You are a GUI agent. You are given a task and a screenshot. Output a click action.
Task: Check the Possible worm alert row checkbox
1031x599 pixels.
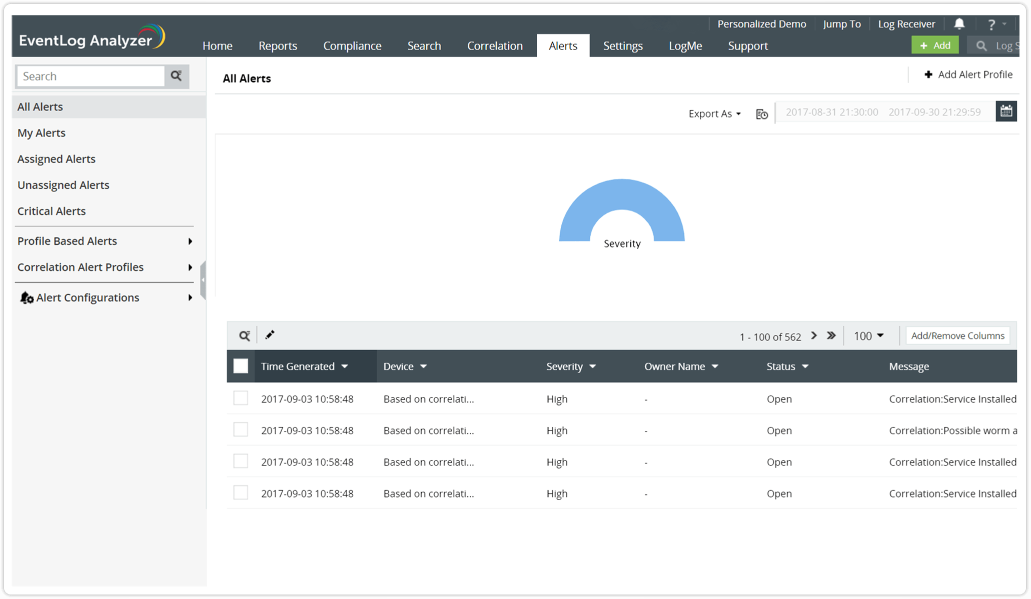pos(241,429)
